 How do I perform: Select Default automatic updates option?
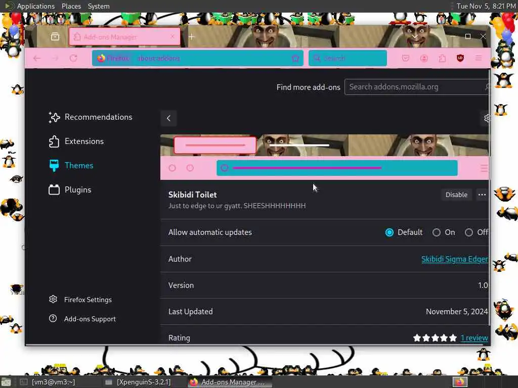point(390,232)
